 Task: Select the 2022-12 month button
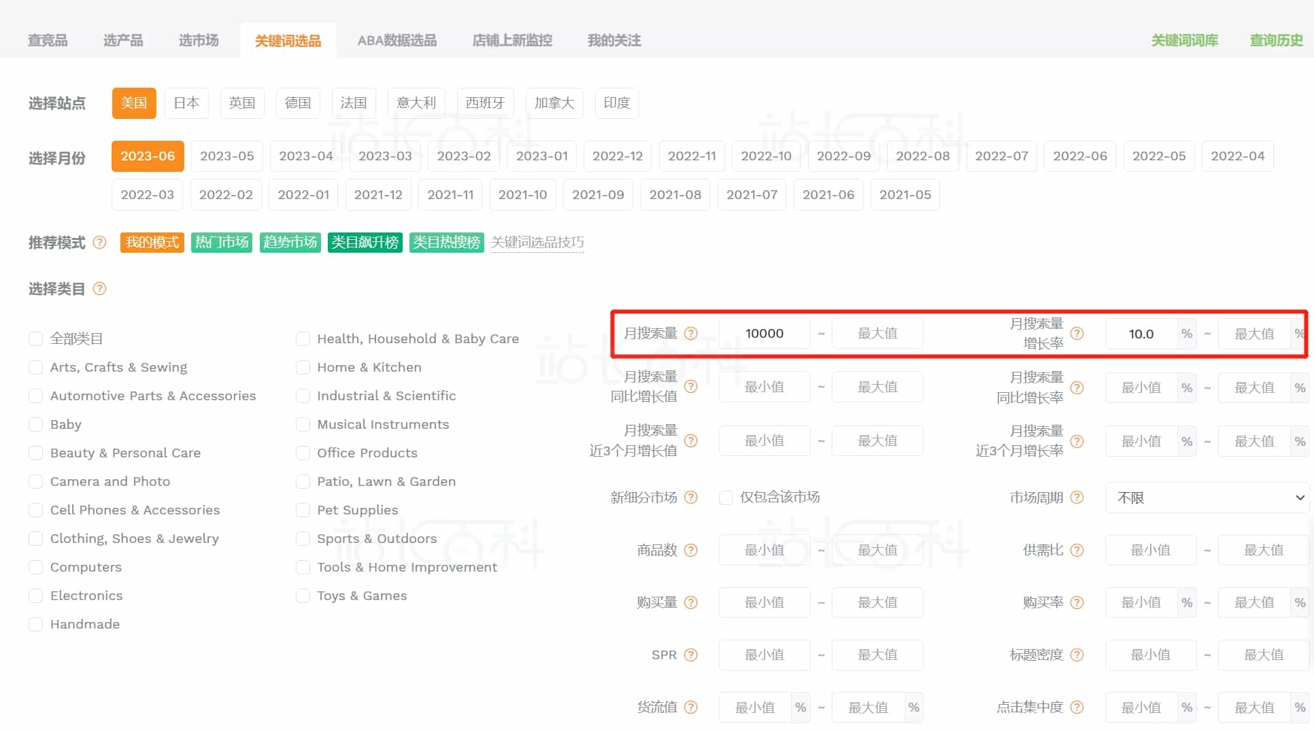click(x=617, y=156)
